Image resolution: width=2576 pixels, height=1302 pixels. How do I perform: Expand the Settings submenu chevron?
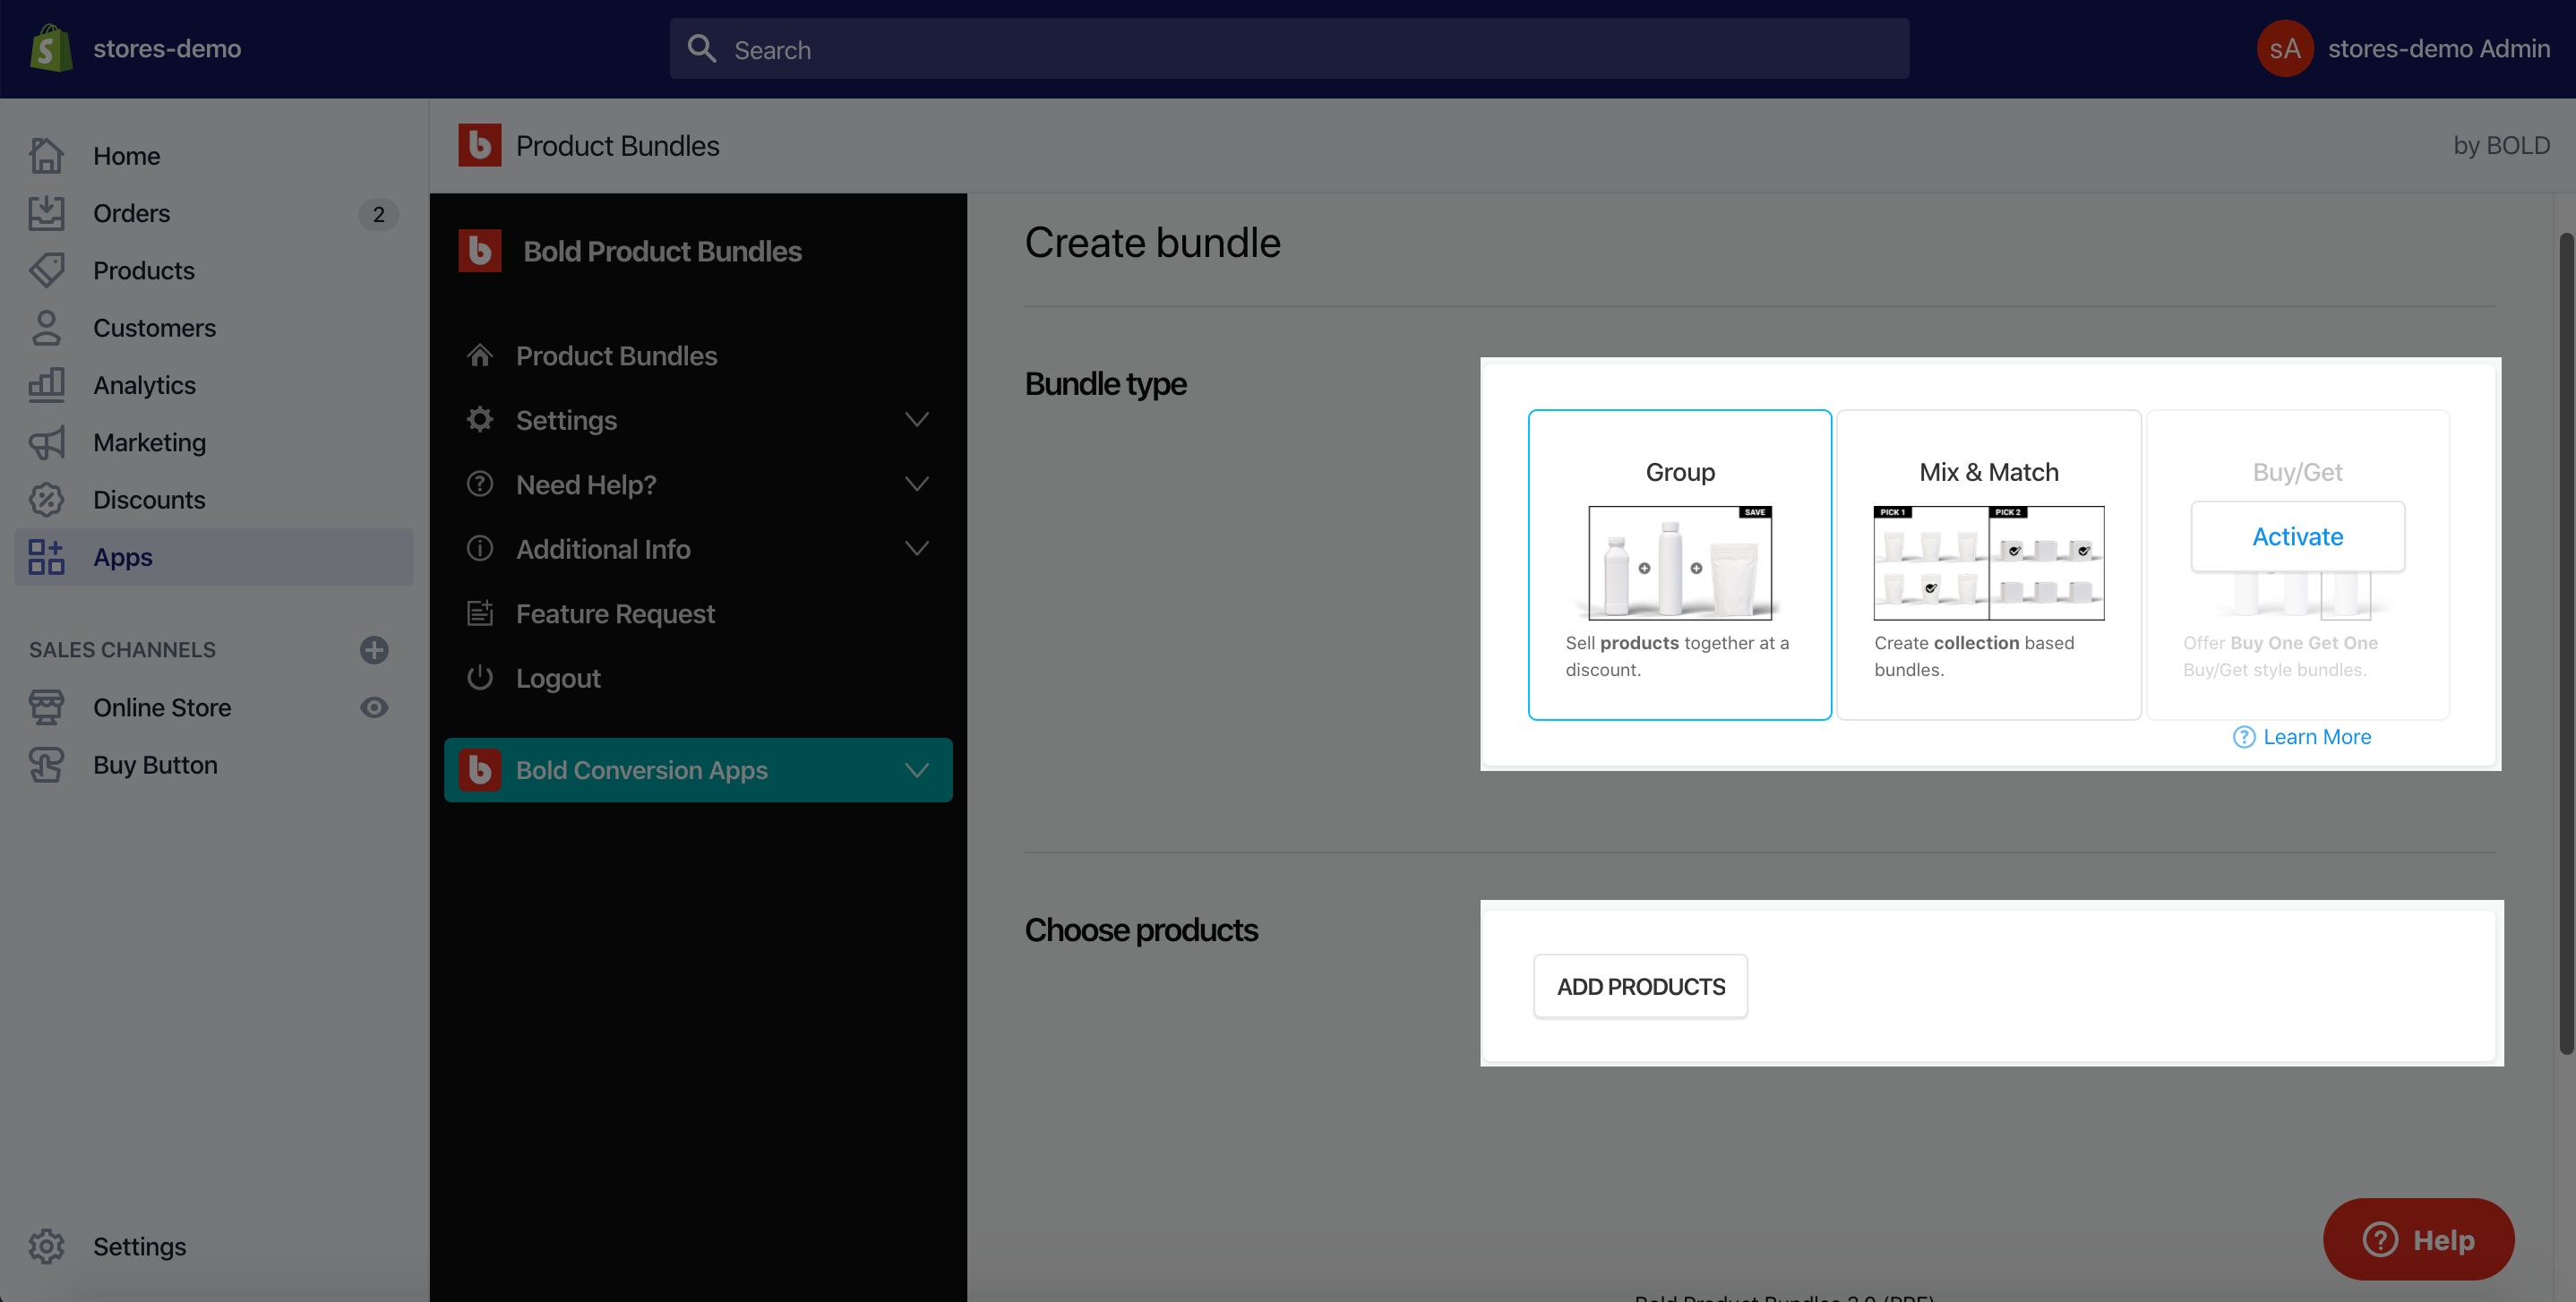tap(917, 419)
